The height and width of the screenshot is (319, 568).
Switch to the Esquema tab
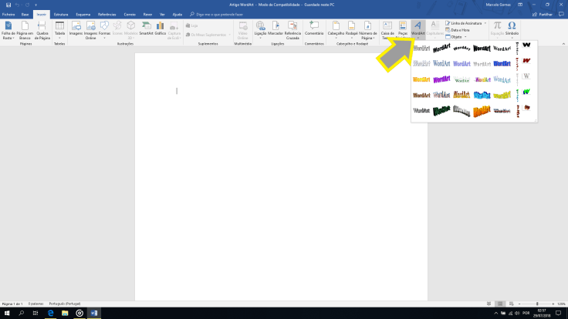point(82,14)
